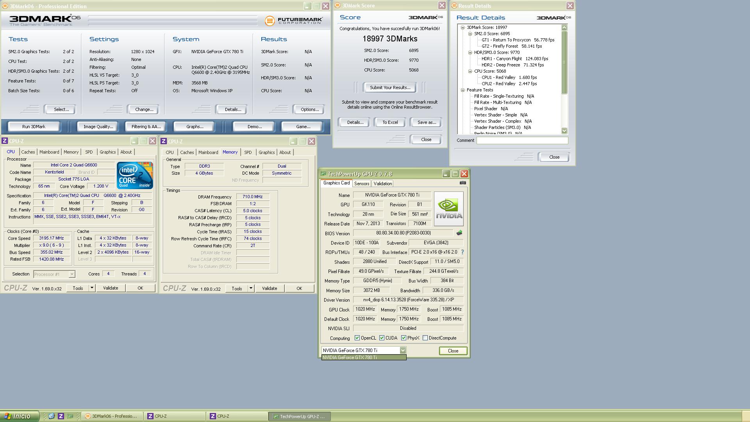
Task: Open SPD tab in Memory CPU-Z window
Action: click(248, 152)
